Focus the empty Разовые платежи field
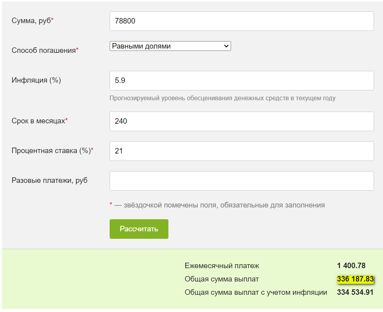This screenshot has height=312, width=383. click(242, 181)
